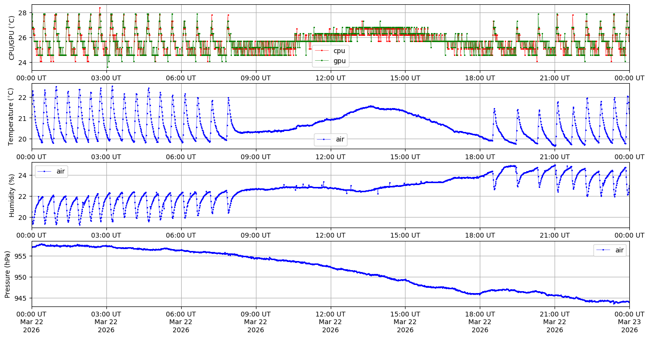Select the gpu legend text label
The width and height of the screenshot is (649, 338).
pos(339,61)
